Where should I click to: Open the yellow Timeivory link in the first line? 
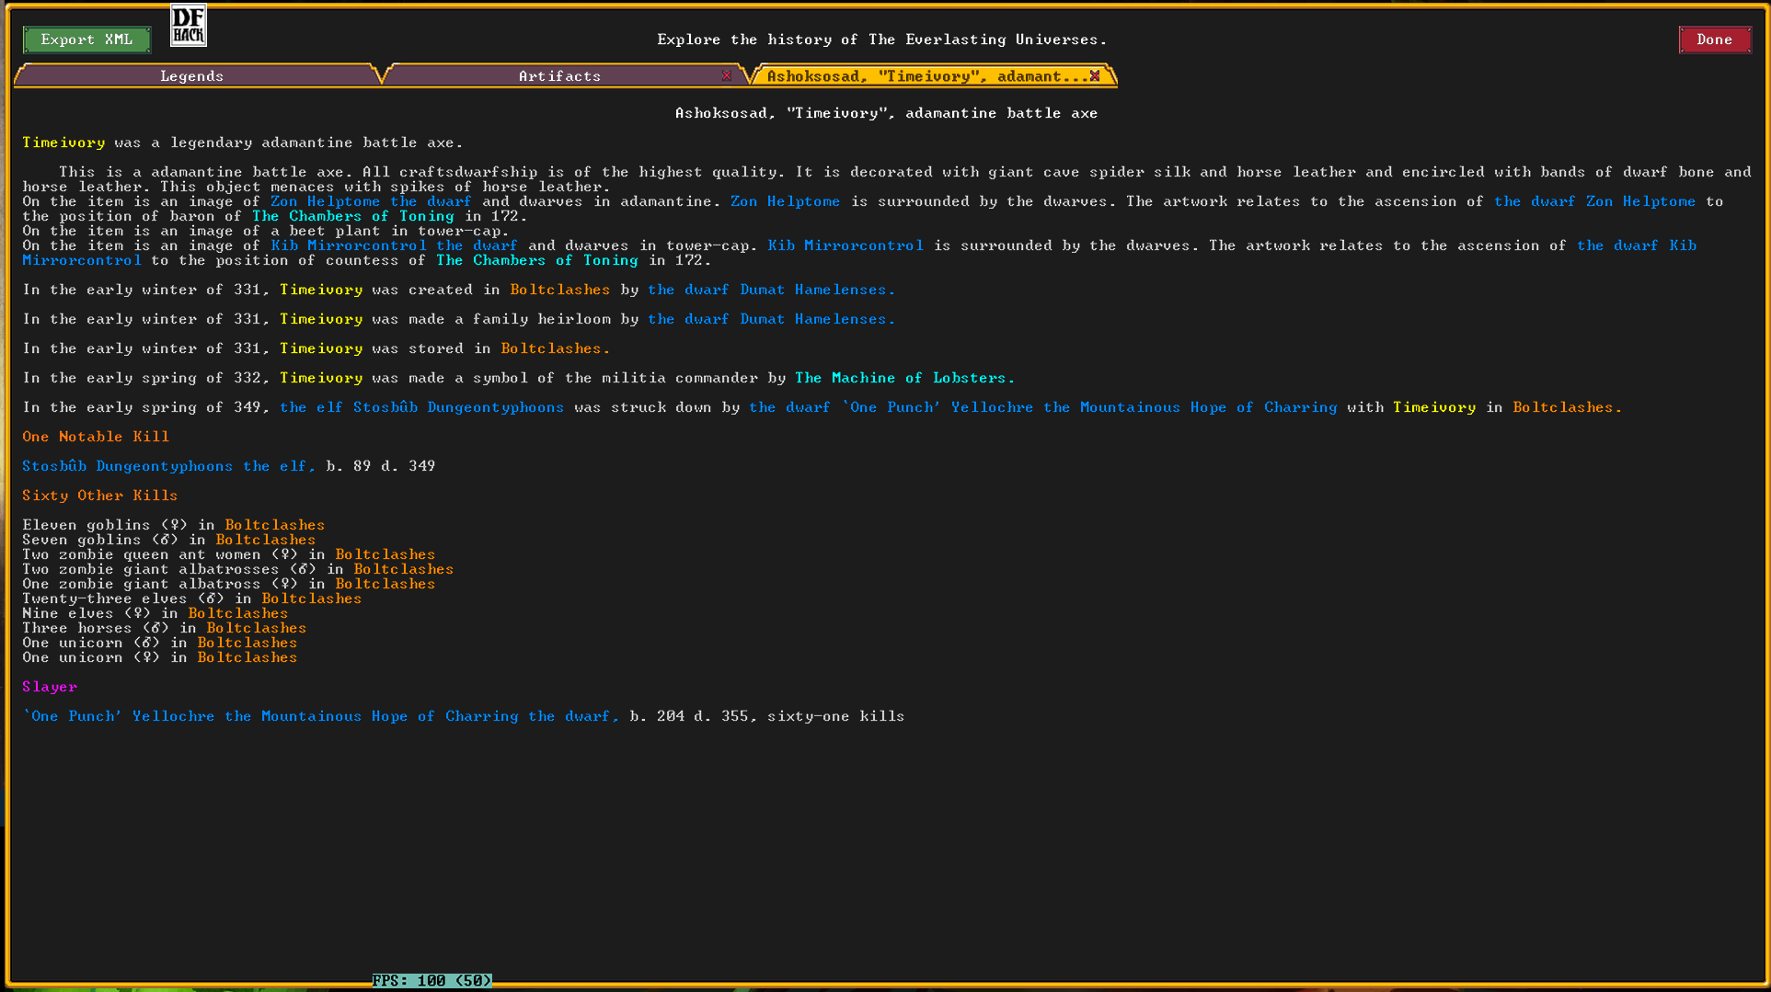(63, 143)
